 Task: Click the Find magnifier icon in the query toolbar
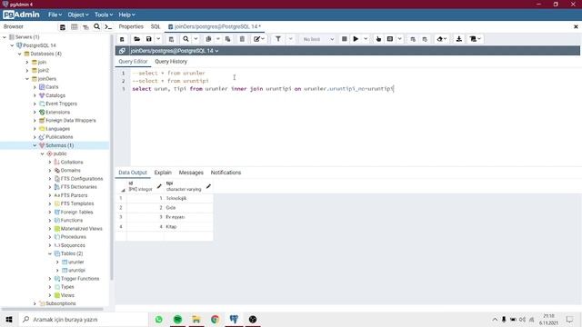click(x=186, y=39)
